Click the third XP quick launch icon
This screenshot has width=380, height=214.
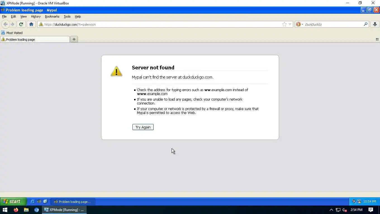pyautogui.click(x=45, y=201)
